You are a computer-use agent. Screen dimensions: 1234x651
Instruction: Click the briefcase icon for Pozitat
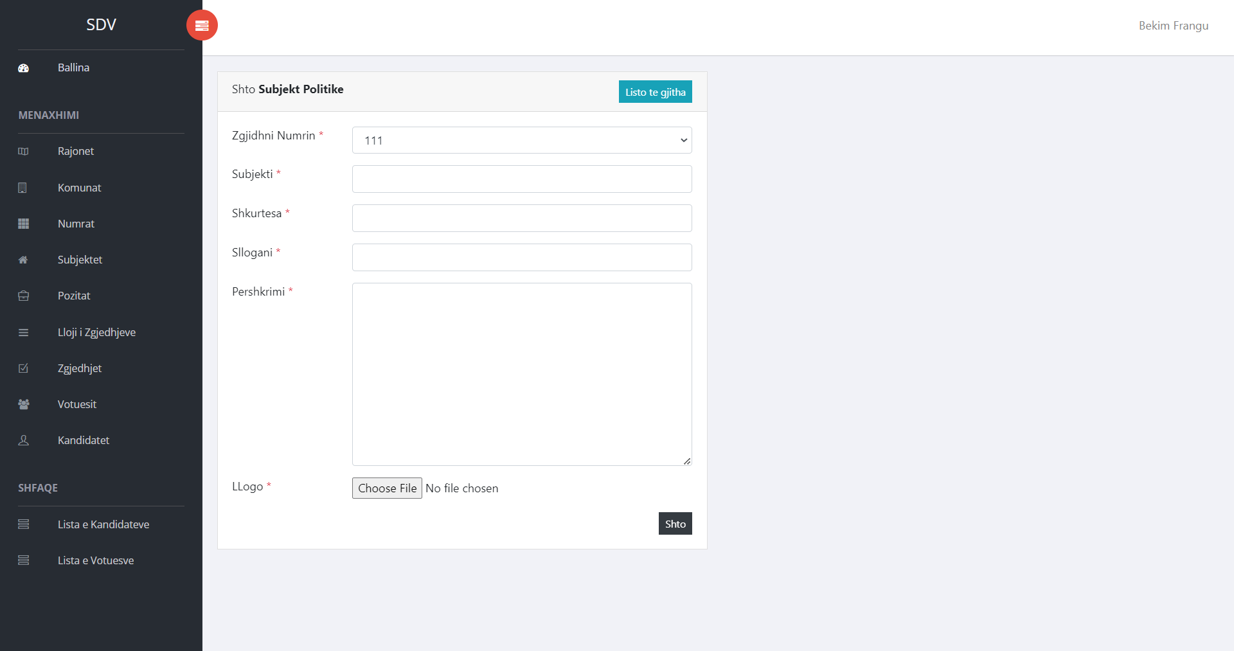click(x=23, y=296)
